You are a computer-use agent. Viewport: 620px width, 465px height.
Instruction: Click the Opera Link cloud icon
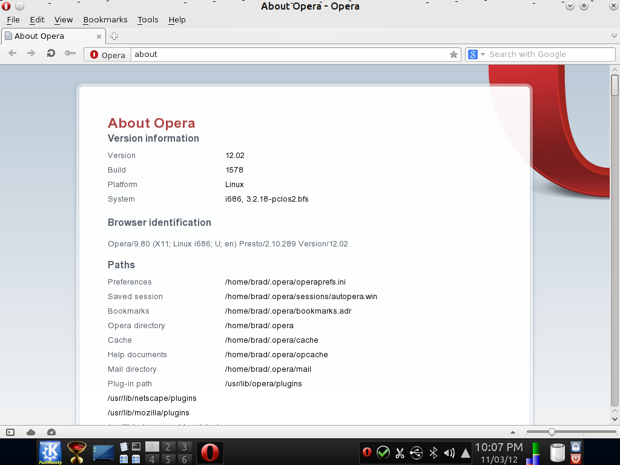point(31,432)
